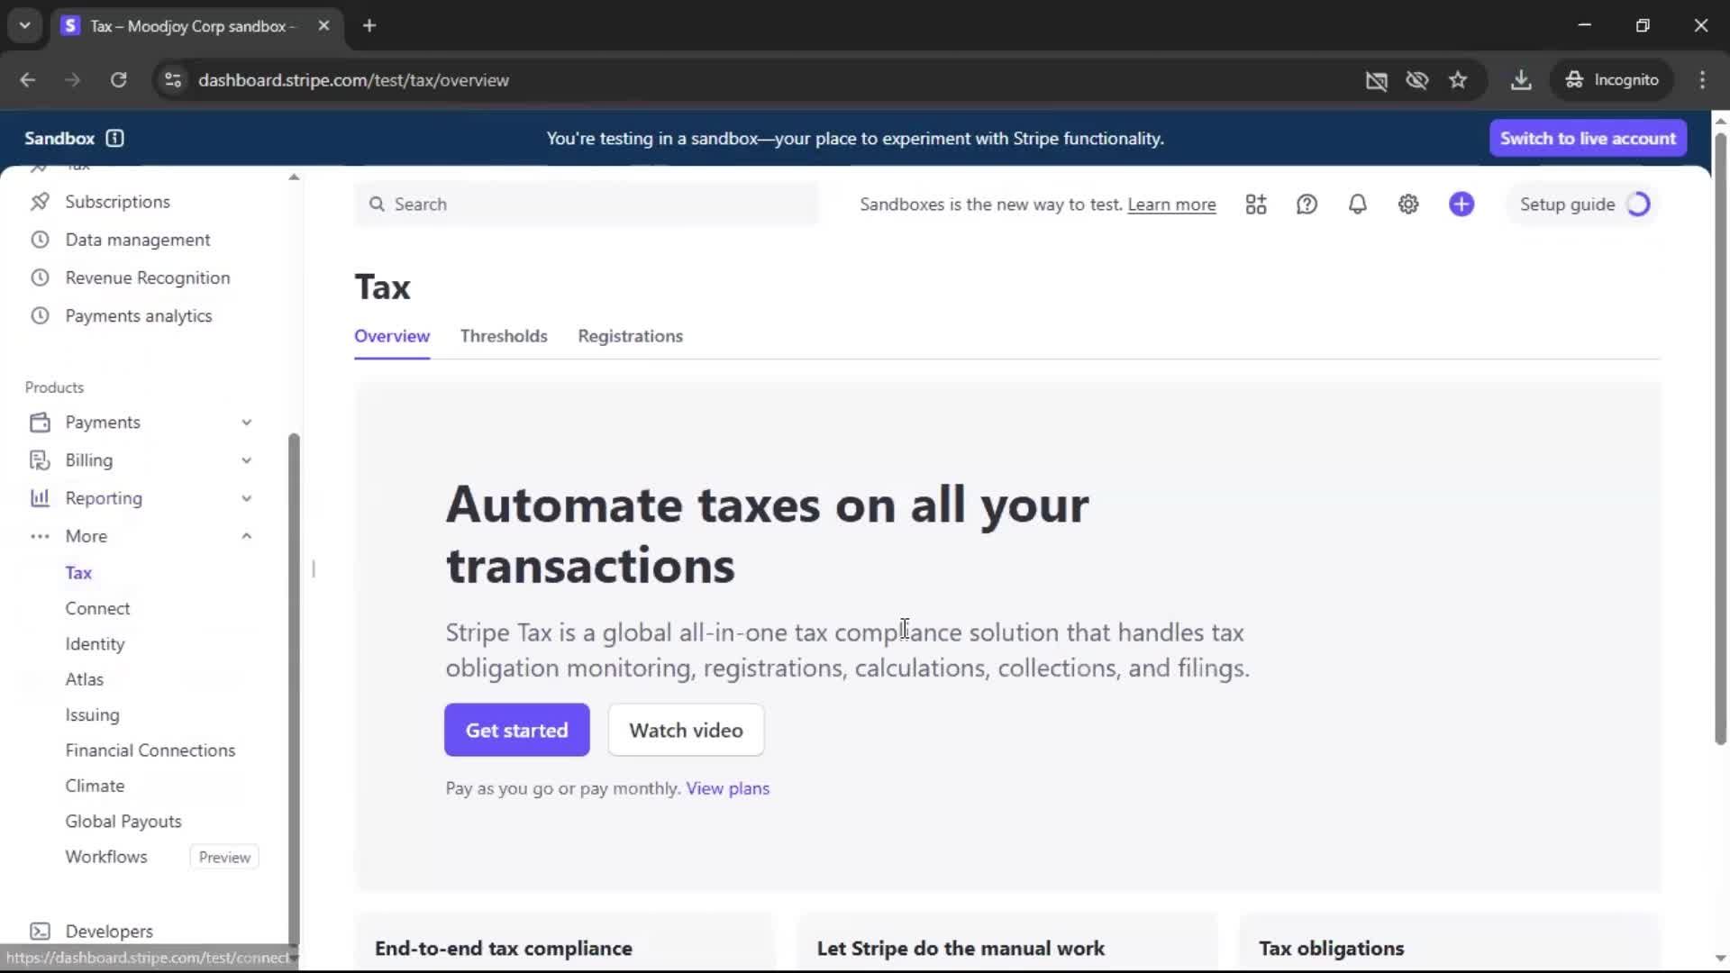This screenshot has width=1730, height=973.
Task: Switch to the Registrations tab
Action: pyautogui.click(x=630, y=336)
